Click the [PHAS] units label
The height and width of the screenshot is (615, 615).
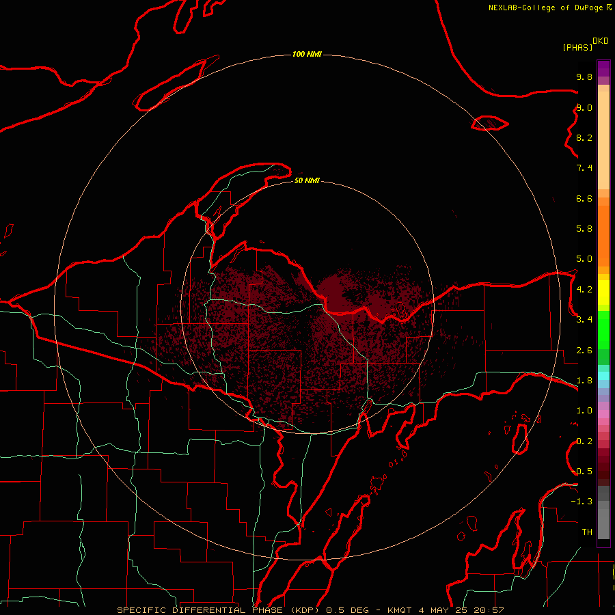point(577,48)
